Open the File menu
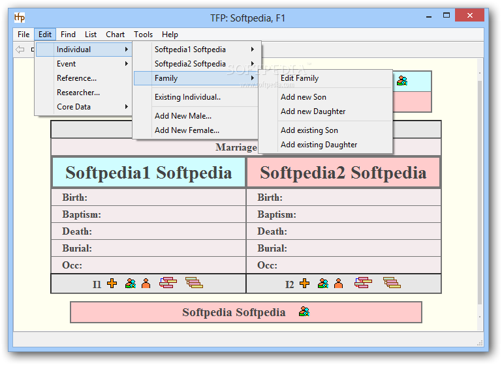This screenshot has width=502, height=365. 24,34
